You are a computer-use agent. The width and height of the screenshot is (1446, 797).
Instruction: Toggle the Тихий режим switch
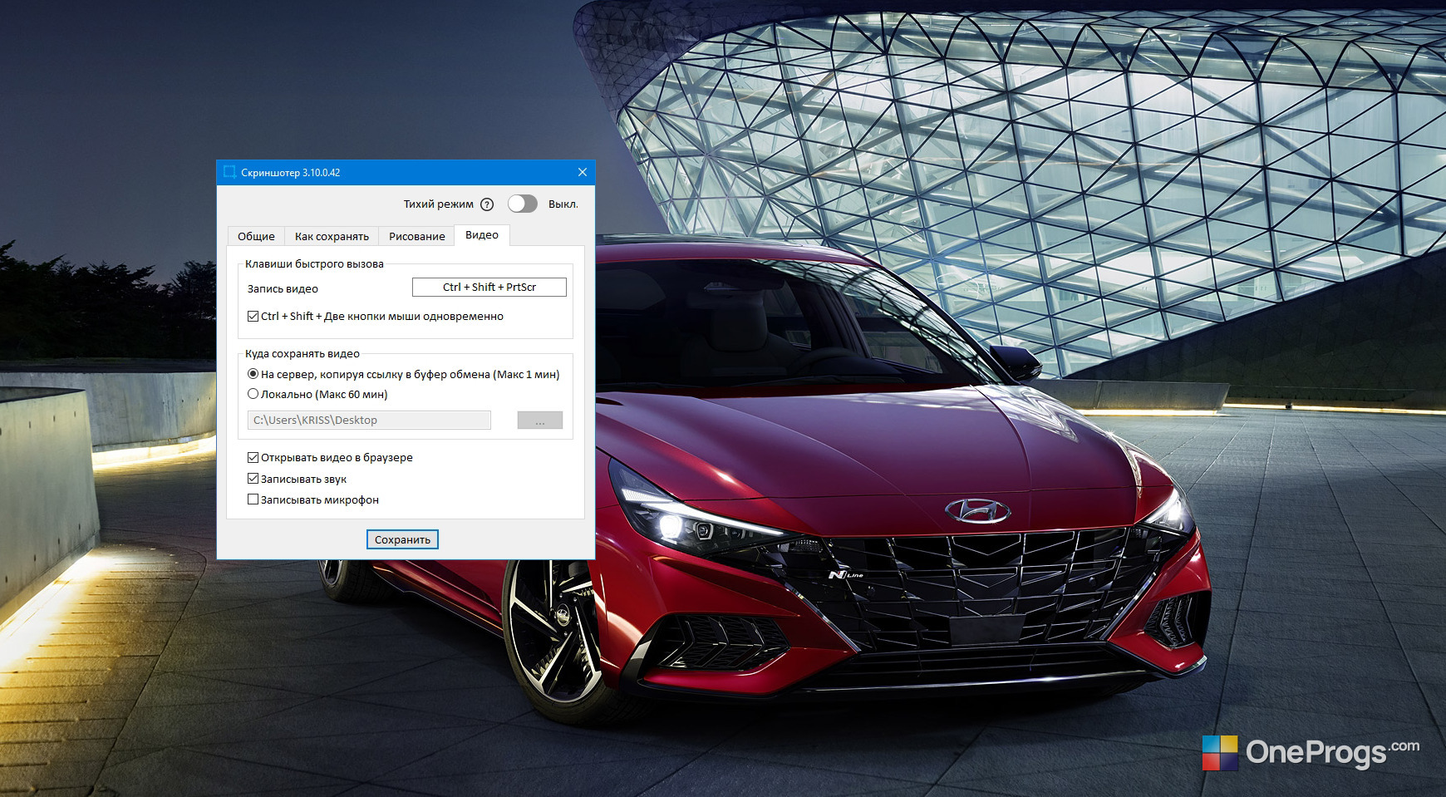point(523,204)
